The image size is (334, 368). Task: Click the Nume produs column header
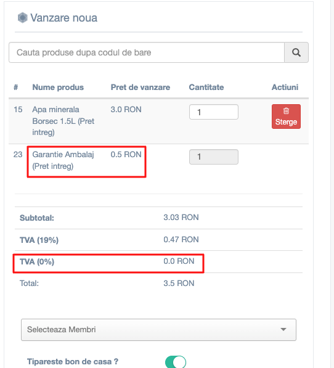pos(58,88)
